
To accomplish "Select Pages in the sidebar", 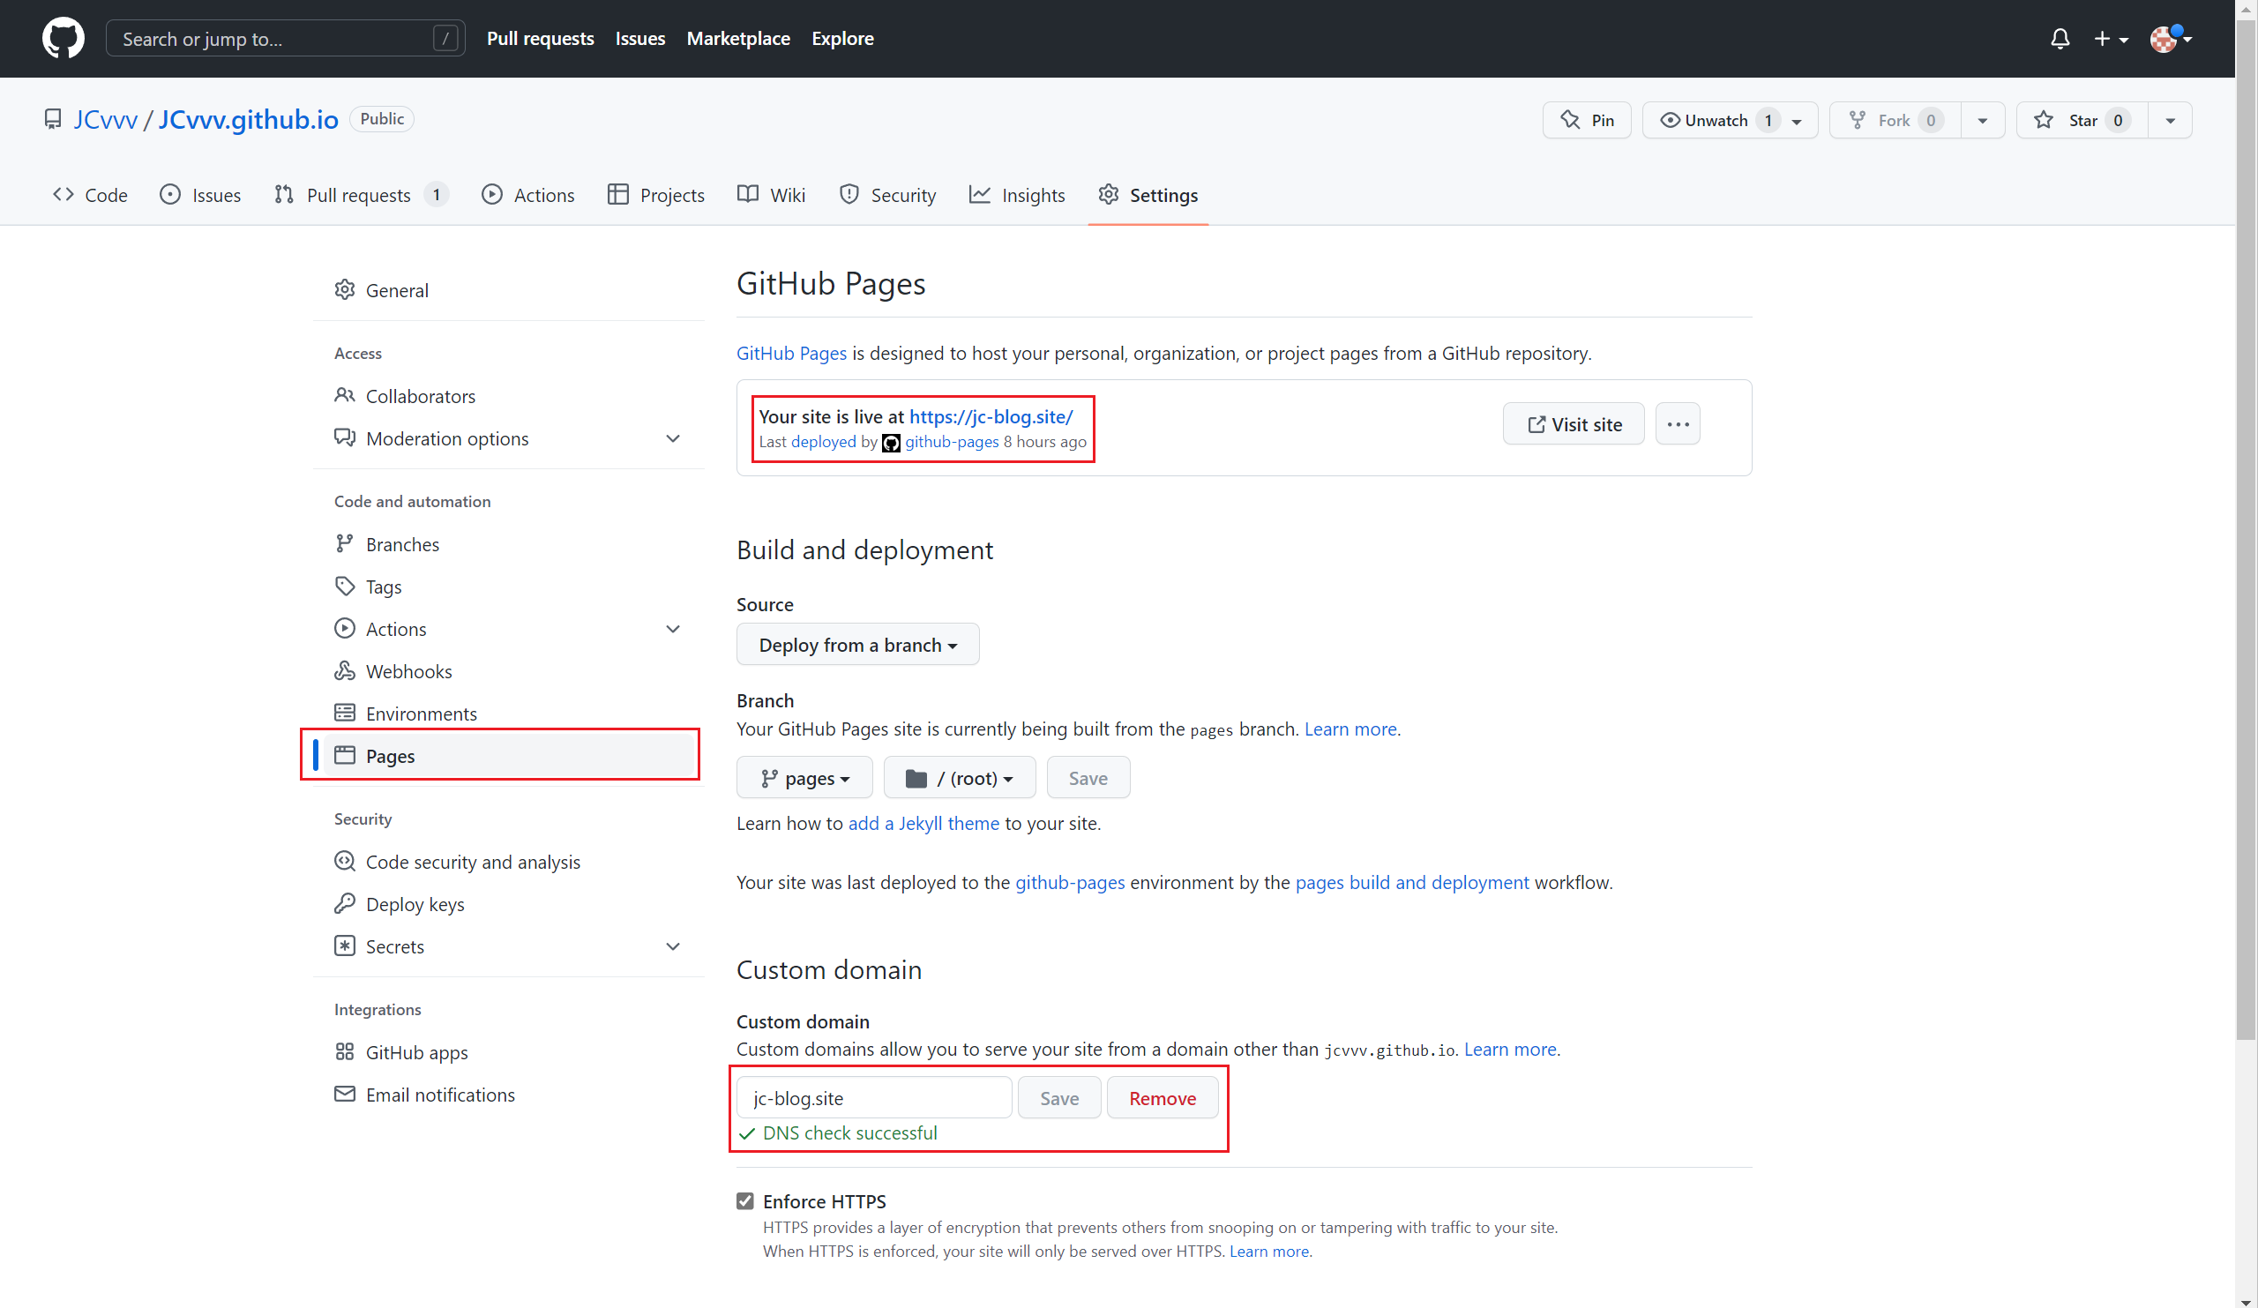I will 508,755.
